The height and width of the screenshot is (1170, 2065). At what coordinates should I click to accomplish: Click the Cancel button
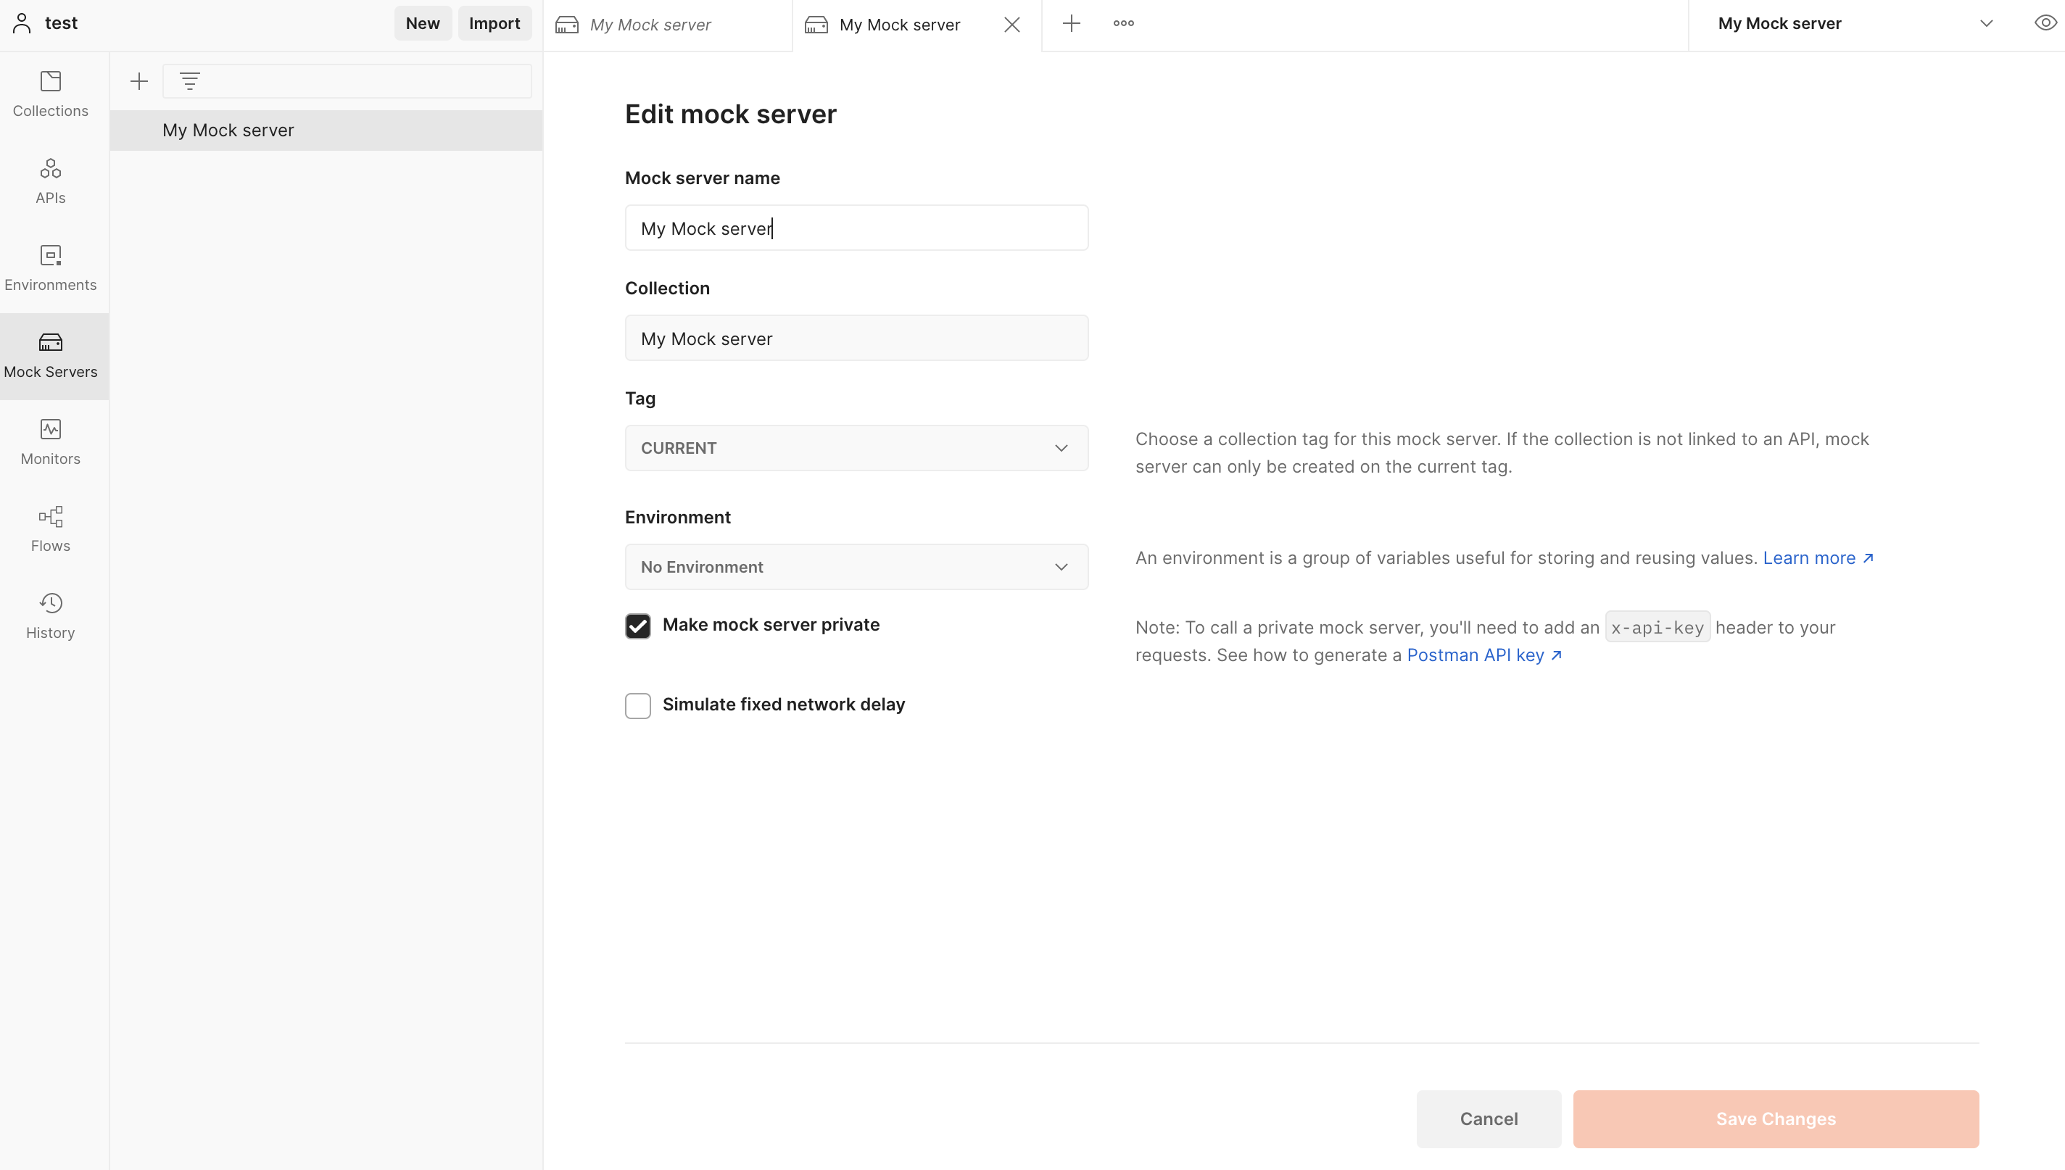[1488, 1119]
